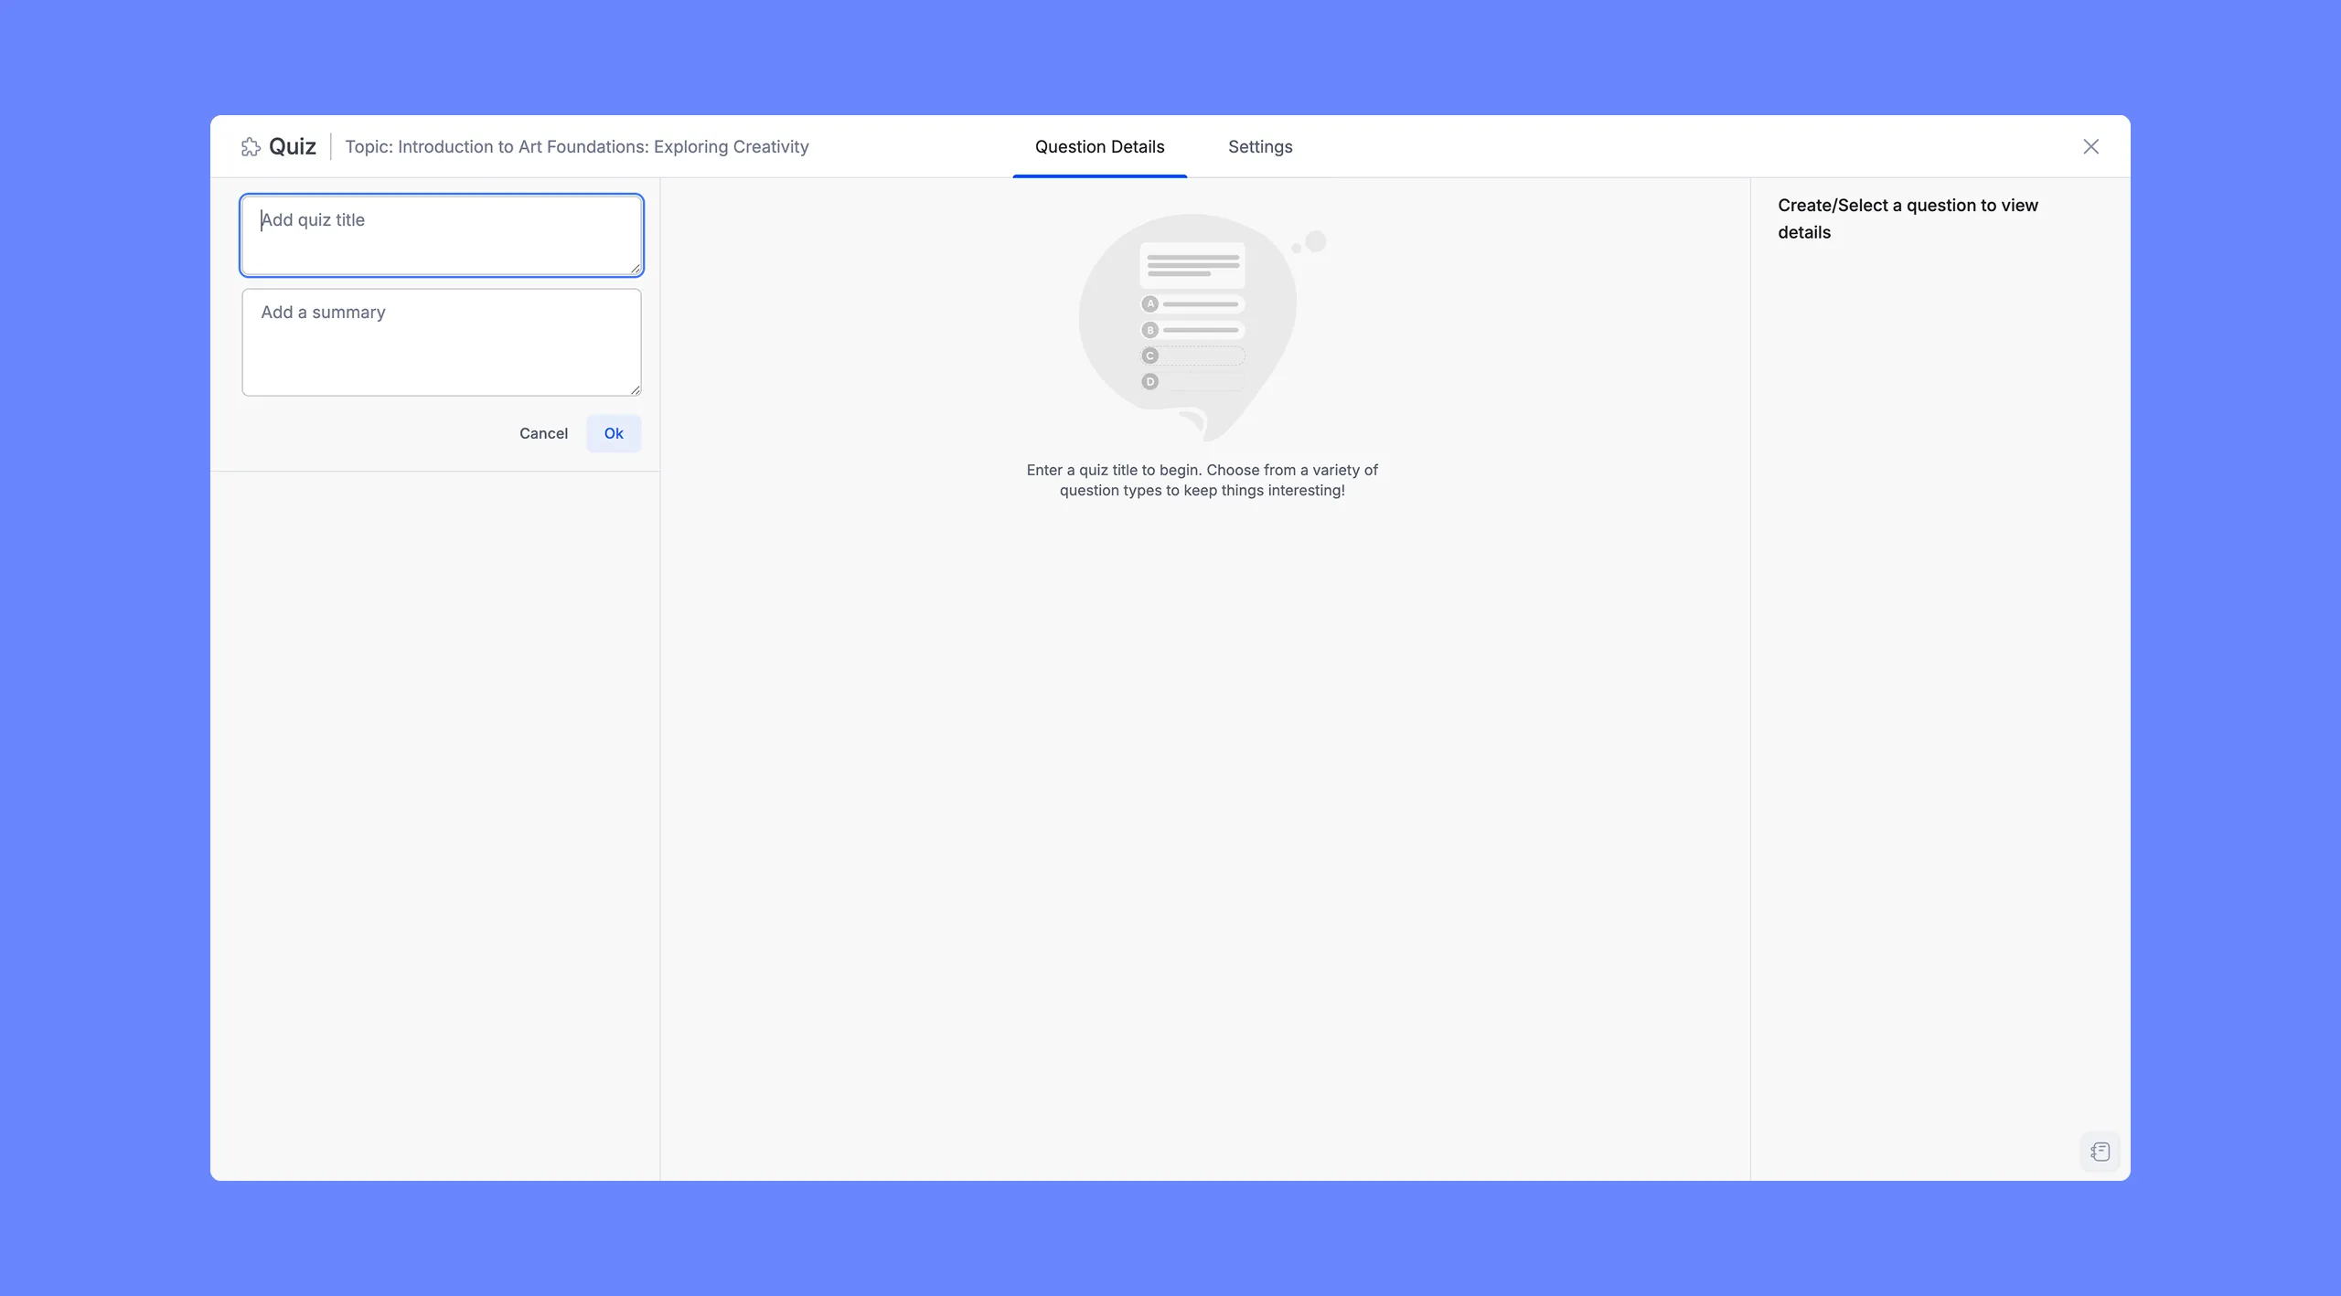This screenshot has height=1296, width=2341.
Task: Click the resize handle of the quiz title textarea
Action: 635,268
